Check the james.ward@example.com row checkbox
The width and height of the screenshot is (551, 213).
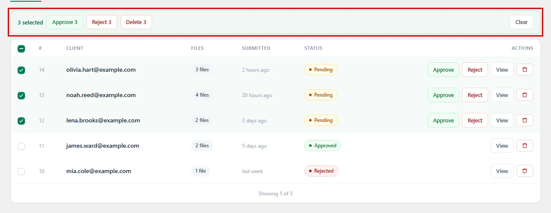21,146
